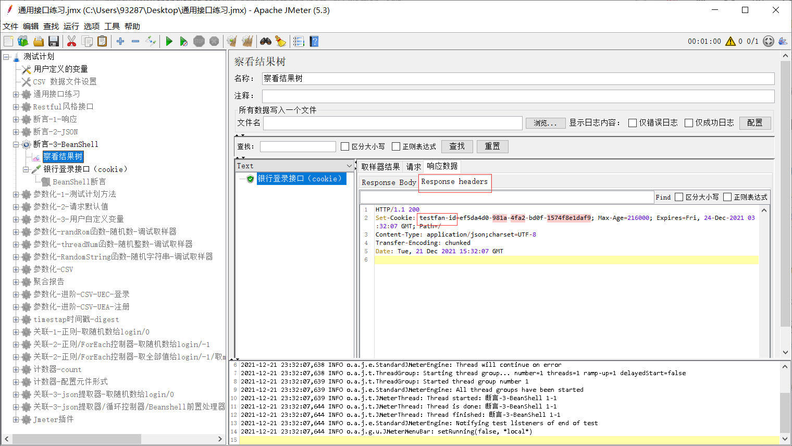Screen dimensions: 792x446
Task: Check 区分大小写 beside the Find button
Action: pos(679,197)
